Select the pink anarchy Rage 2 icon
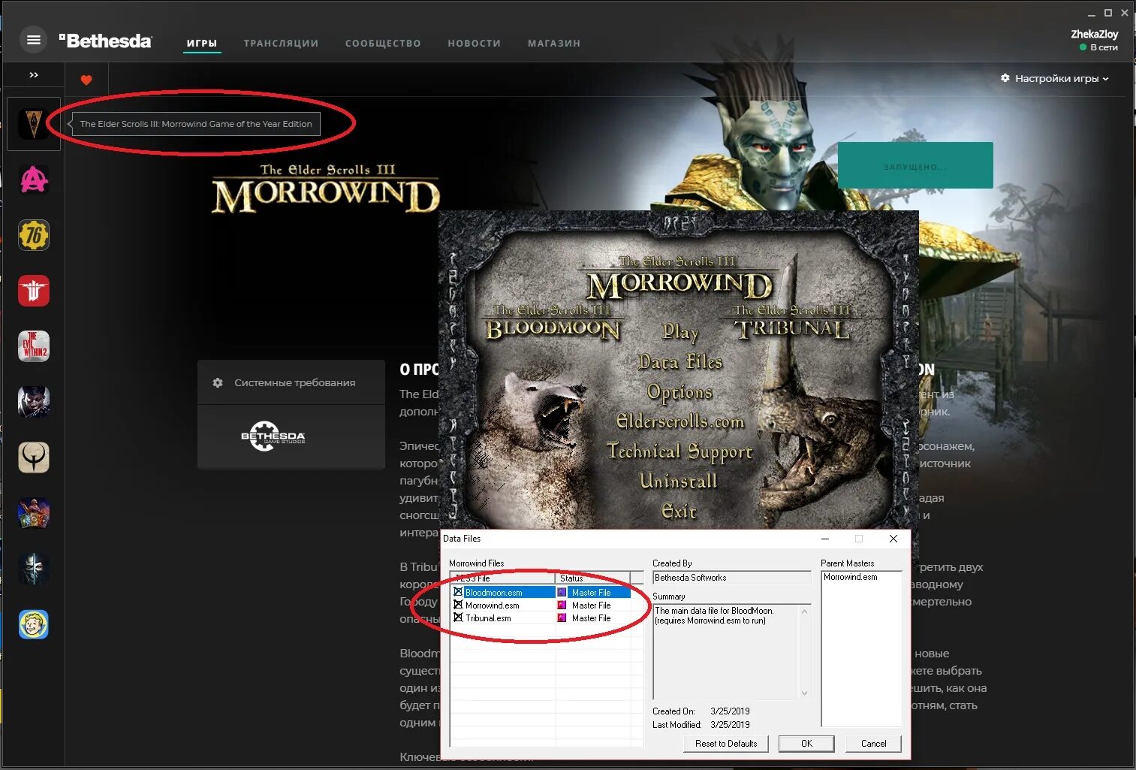 (x=34, y=180)
